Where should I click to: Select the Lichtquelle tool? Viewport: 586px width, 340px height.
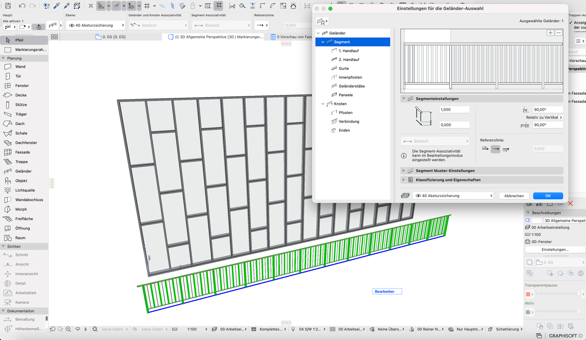coord(24,190)
